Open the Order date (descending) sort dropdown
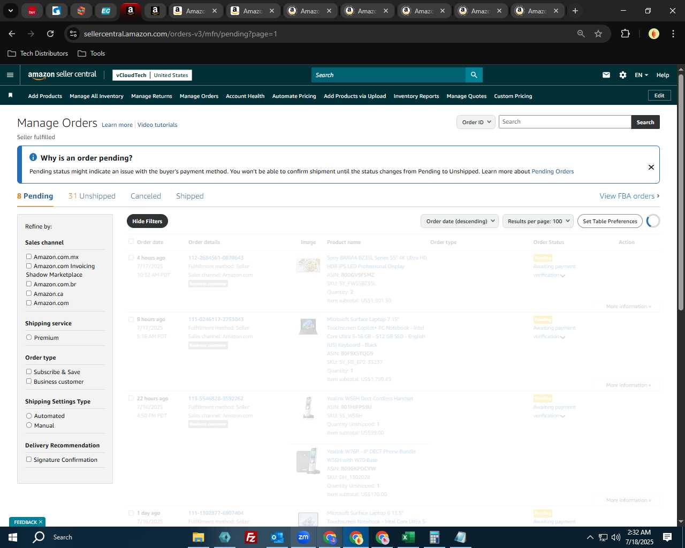 (460, 221)
